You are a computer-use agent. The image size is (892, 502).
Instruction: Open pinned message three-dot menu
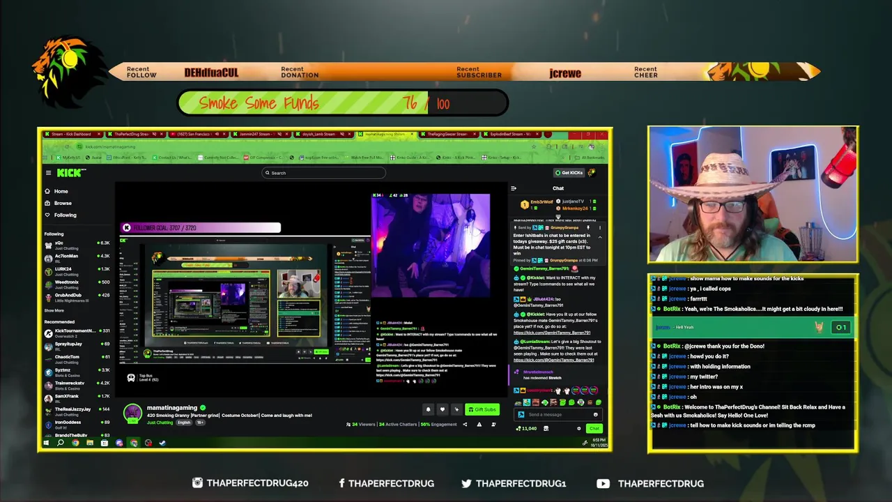pyautogui.click(x=600, y=228)
